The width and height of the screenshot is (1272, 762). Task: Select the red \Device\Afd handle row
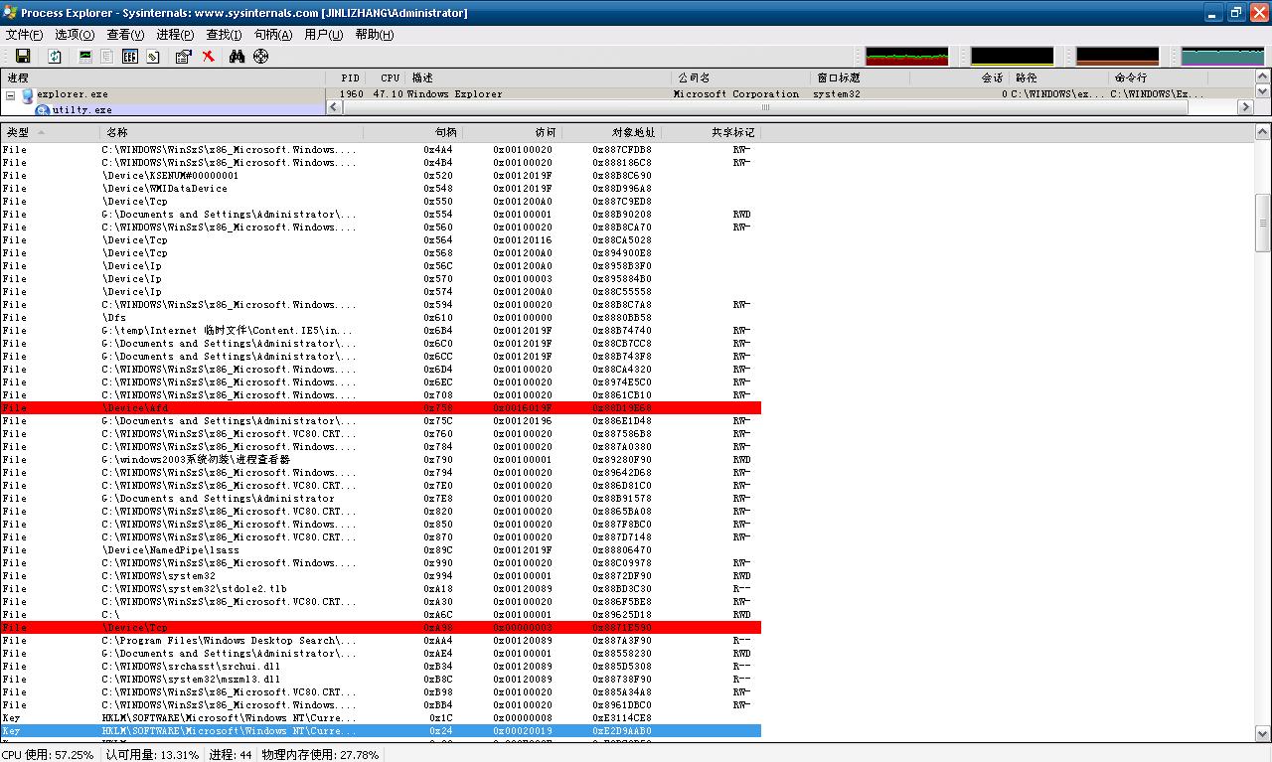(381, 408)
